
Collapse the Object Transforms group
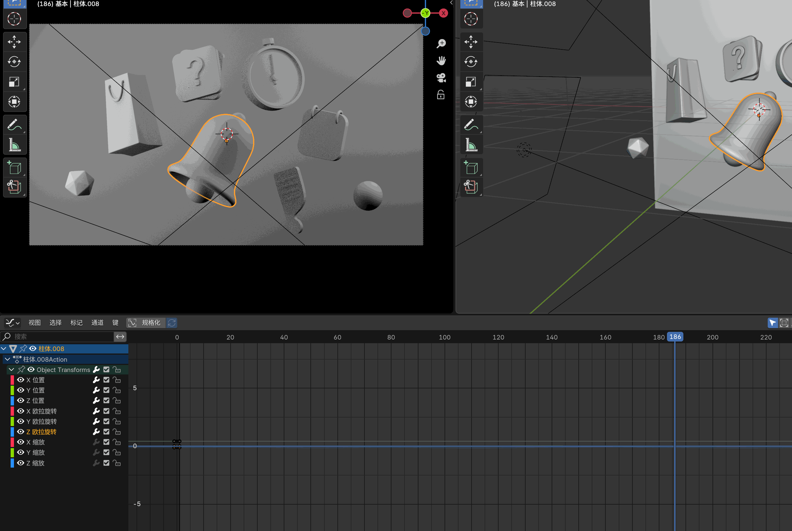(x=12, y=370)
